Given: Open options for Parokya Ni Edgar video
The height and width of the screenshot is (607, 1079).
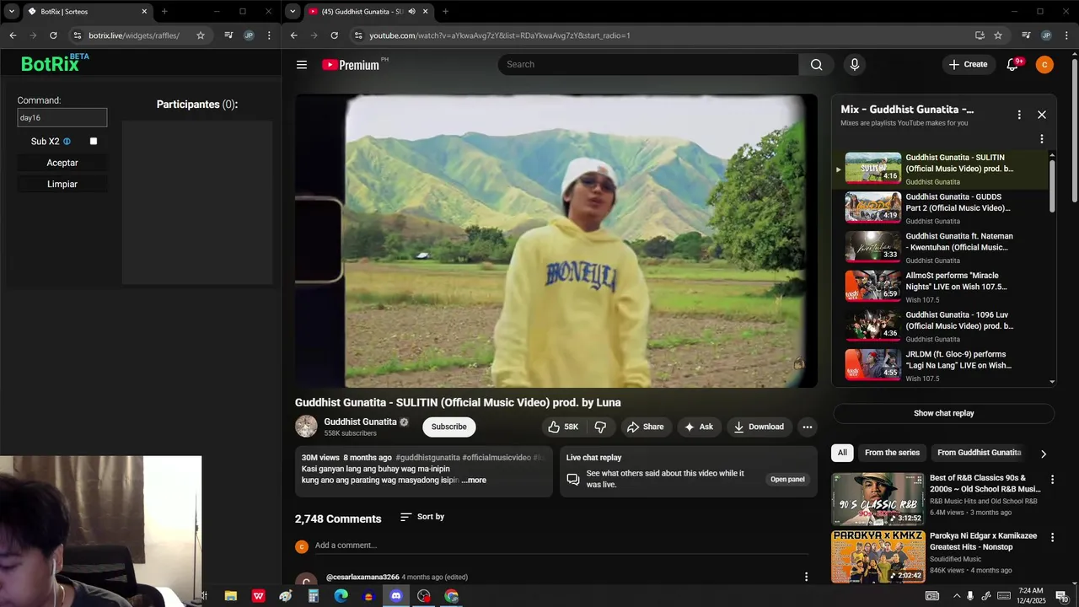Looking at the screenshot, I should pos(1052,536).
